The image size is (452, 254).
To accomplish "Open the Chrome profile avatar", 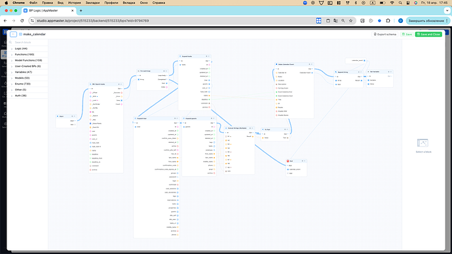I will pos(400,21).
